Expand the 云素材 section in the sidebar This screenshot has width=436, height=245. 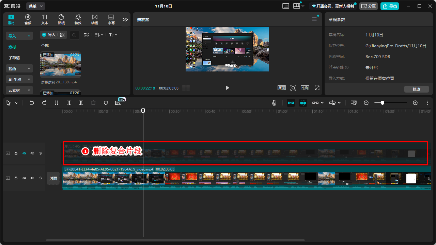click(x=19, y=91)
